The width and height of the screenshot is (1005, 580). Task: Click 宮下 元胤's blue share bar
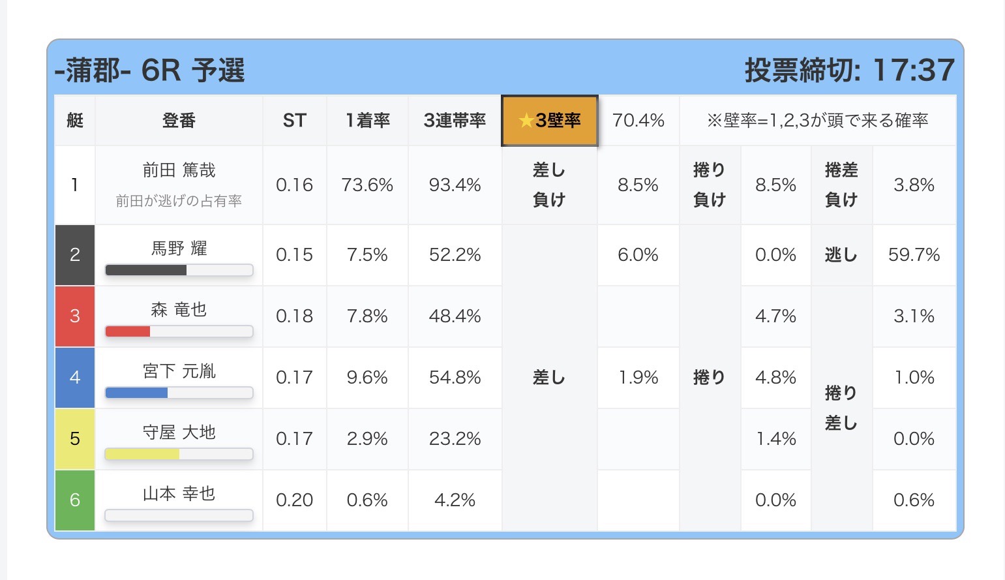point(179,393)
